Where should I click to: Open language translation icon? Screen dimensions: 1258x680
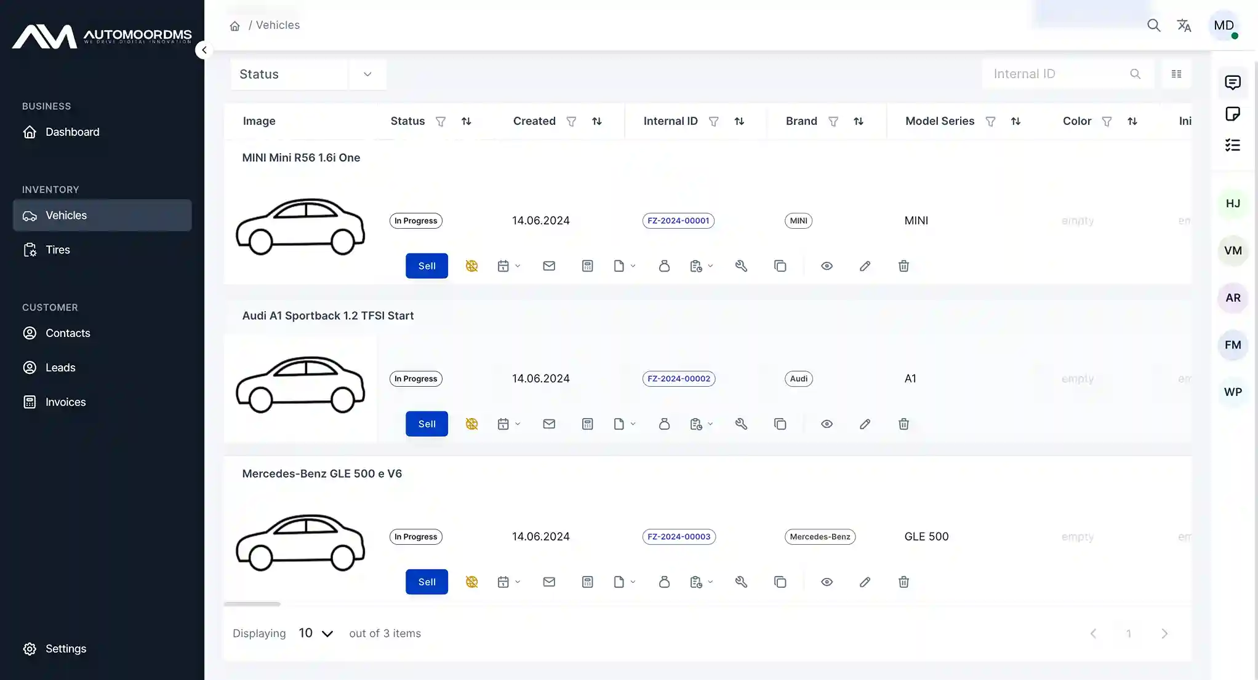click(1184, 25)
